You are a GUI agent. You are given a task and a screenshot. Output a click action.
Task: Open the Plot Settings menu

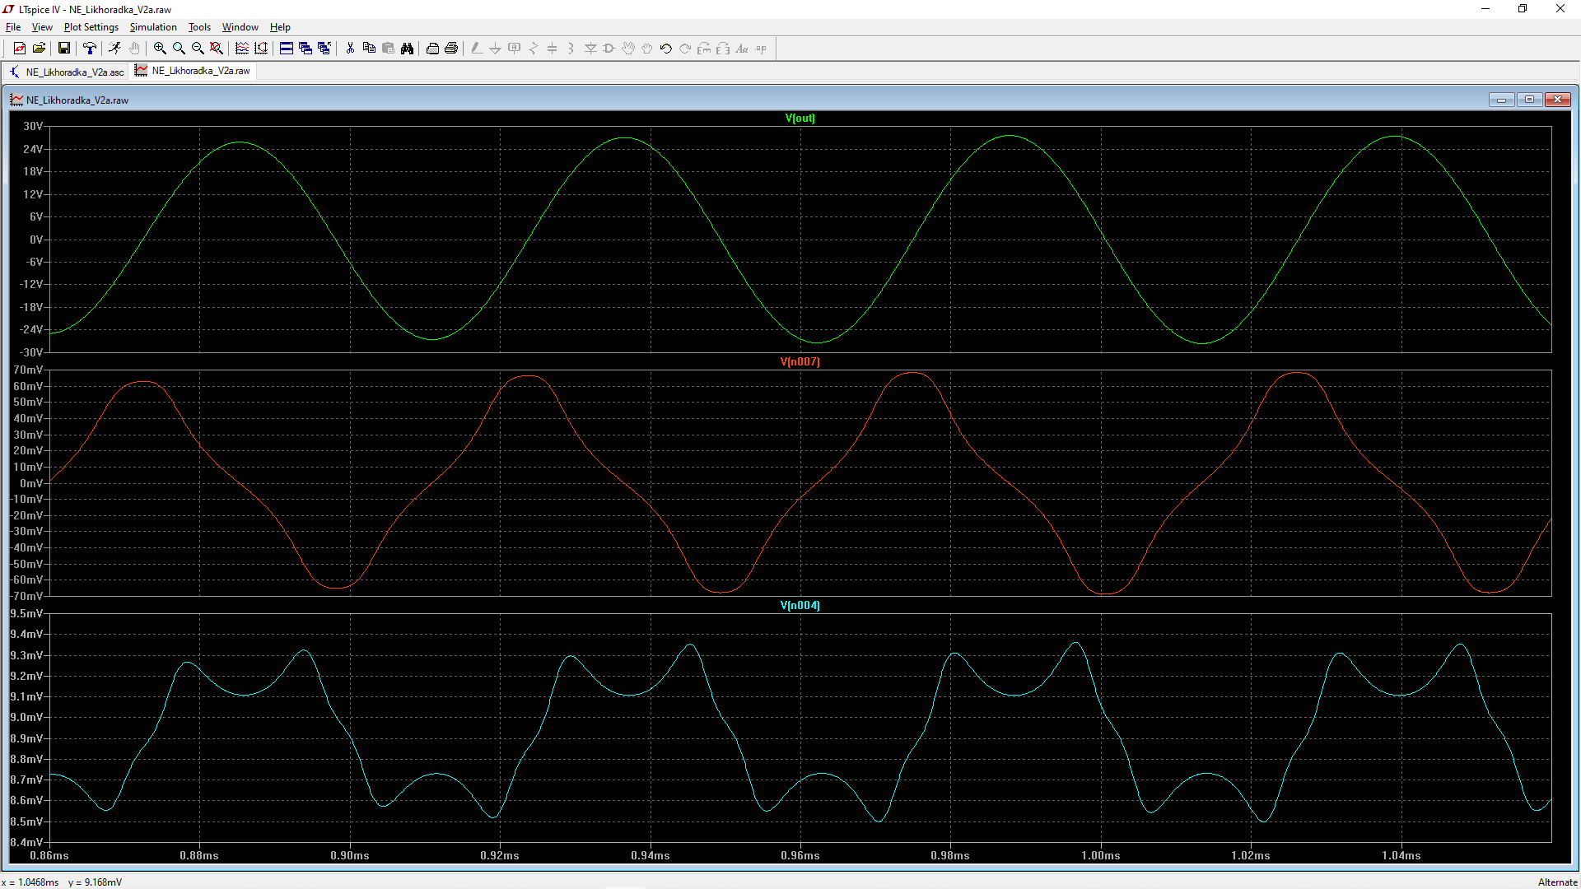[91, 27]
